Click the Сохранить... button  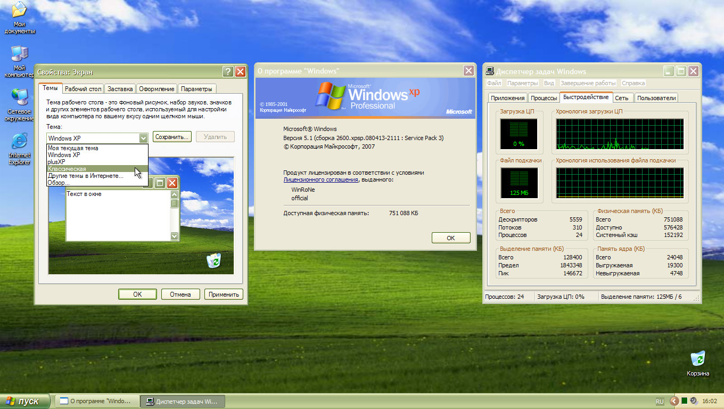coord(172,137)
